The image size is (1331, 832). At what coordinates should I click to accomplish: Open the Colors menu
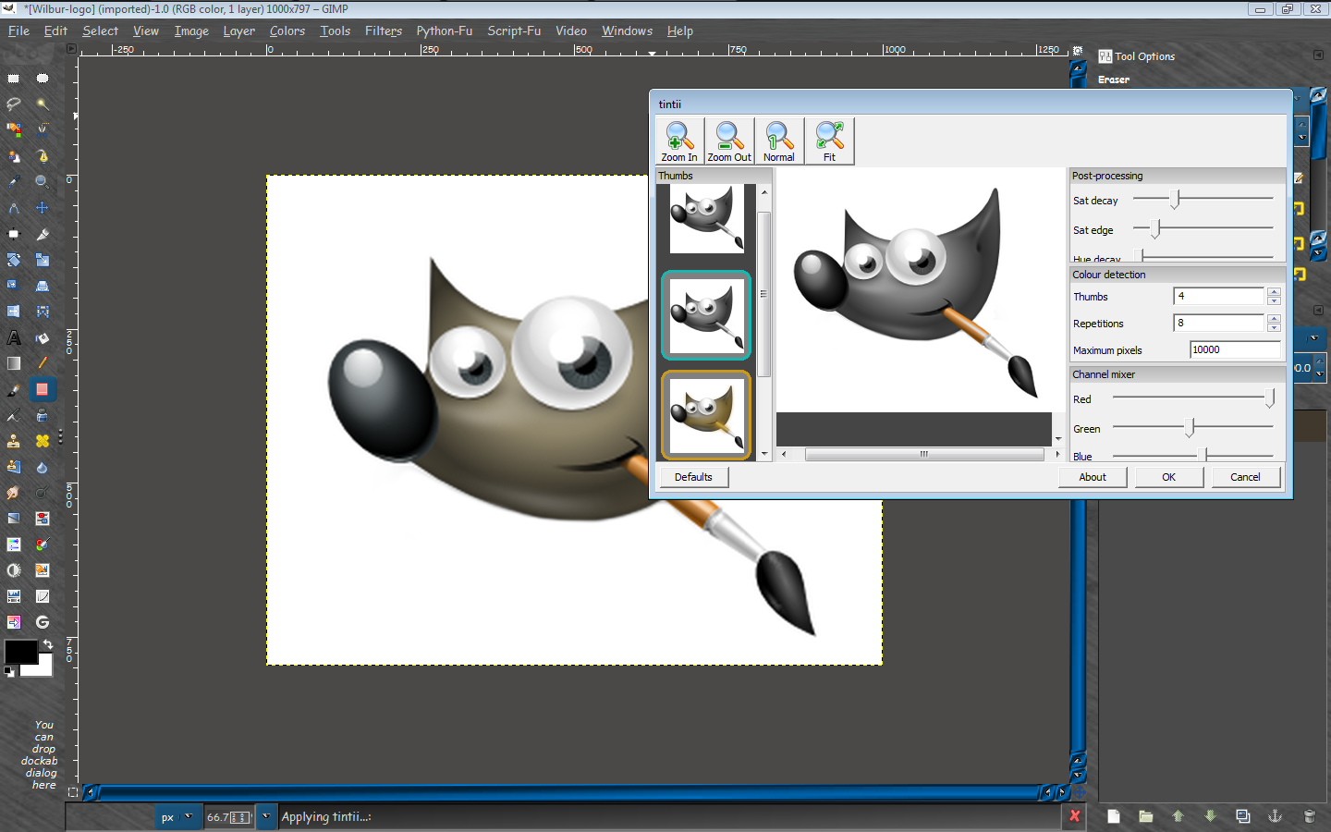tap(287, 31)
